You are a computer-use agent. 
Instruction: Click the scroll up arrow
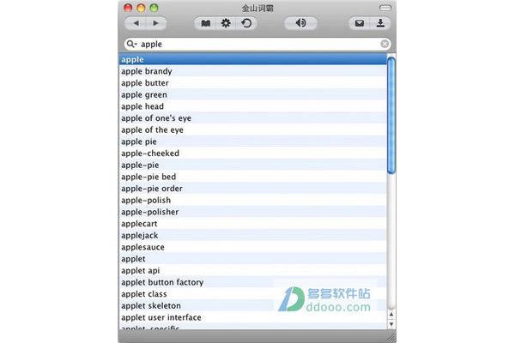391,314
